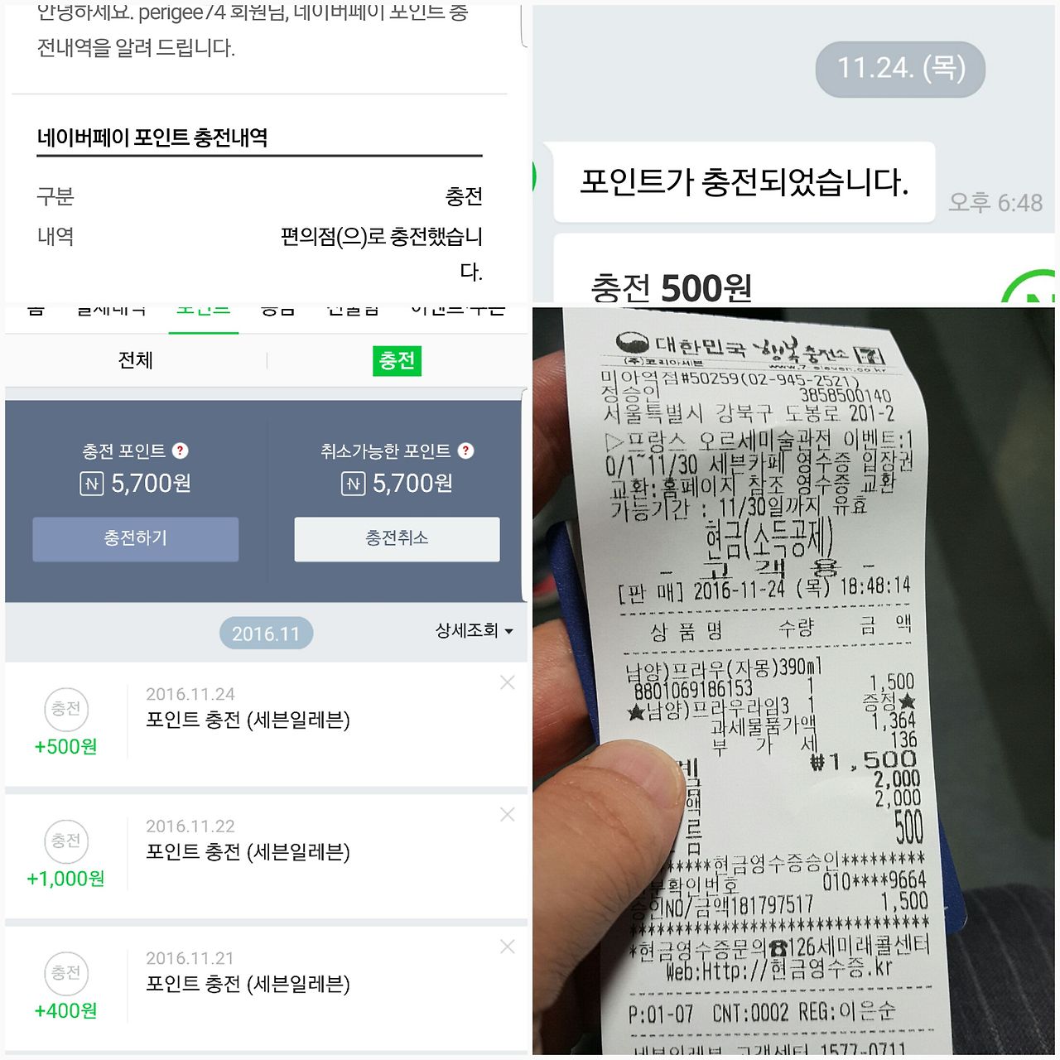Open the 충전 포인트 help question mark
1060x1060 pixels.
(x=181, y=450)
